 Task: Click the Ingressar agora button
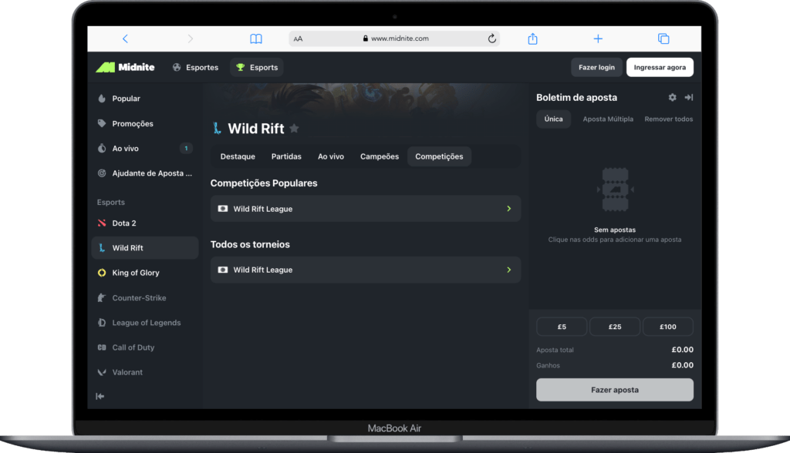tap(660, 68)
